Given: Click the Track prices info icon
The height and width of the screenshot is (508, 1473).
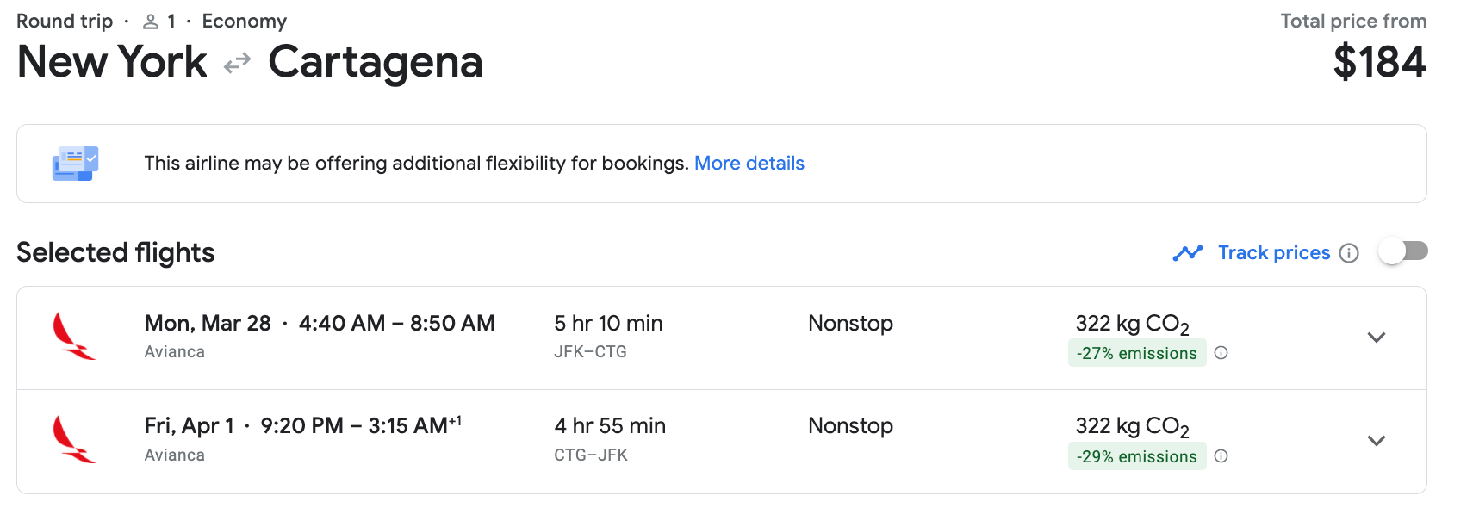Looking at the screenshot, I should [1349, 253].
